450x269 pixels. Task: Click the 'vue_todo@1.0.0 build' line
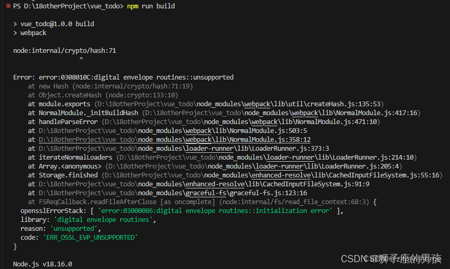(53, 24)
